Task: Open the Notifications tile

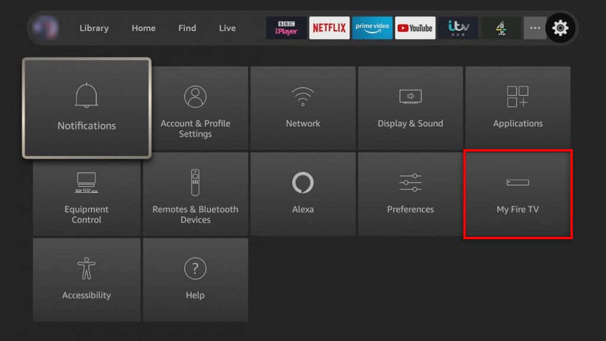Action: (x=86, y=108)
